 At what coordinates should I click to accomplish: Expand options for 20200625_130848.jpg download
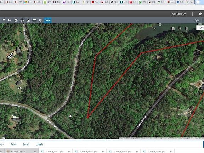point(103,151)
